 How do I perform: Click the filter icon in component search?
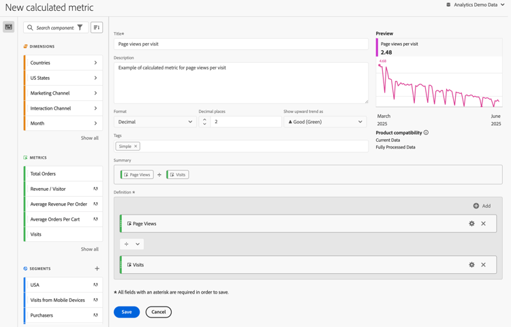[80, 28]
